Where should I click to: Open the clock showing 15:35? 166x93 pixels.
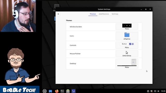163,91
